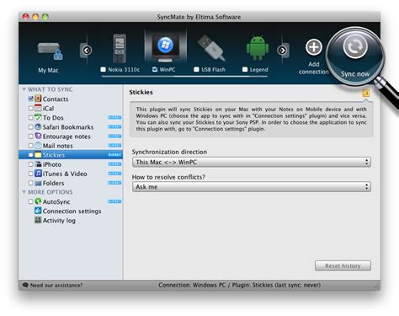Screen dimensions: 399x316
Task: Click the speech bubble assistance icon
Action: 25,285
